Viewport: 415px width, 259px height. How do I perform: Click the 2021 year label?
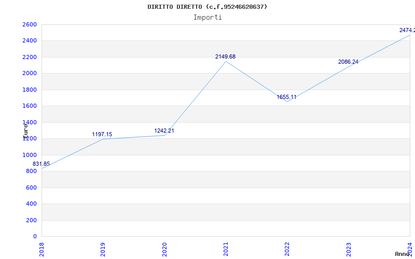[x=226, y=249]
